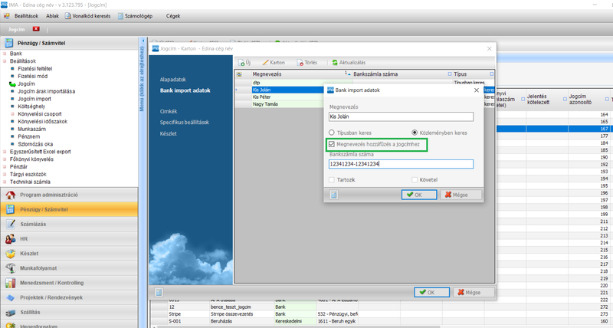Click OK in Bank import adatok dialog
The image size is (613, 328).
point(418,195)
